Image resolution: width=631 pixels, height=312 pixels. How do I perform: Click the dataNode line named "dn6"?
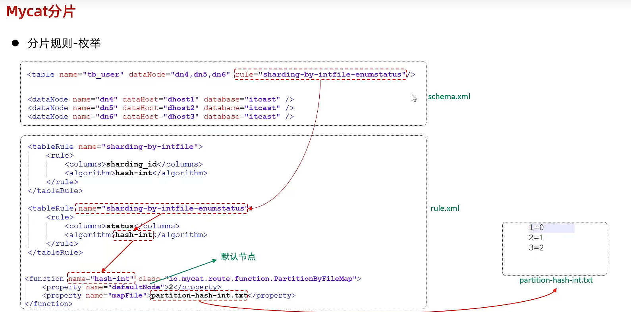tap(161, 117)
